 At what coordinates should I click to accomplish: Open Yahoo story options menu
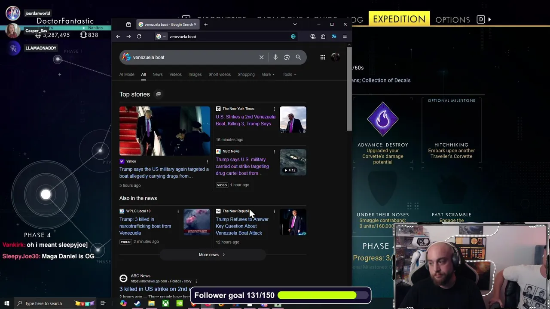207,162
